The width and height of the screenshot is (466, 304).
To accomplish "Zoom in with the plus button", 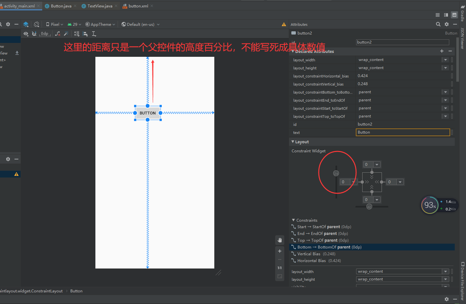I will tap(280, 251).
